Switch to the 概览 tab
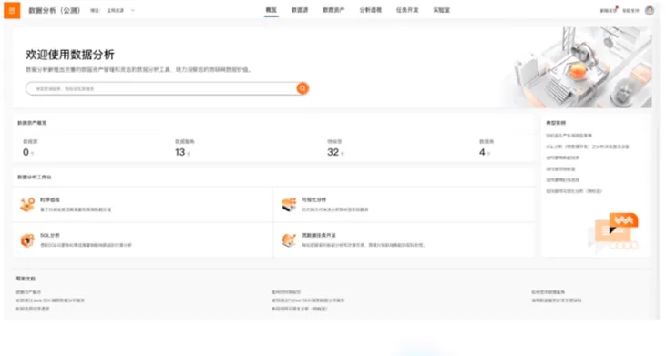 pos(271,10)
